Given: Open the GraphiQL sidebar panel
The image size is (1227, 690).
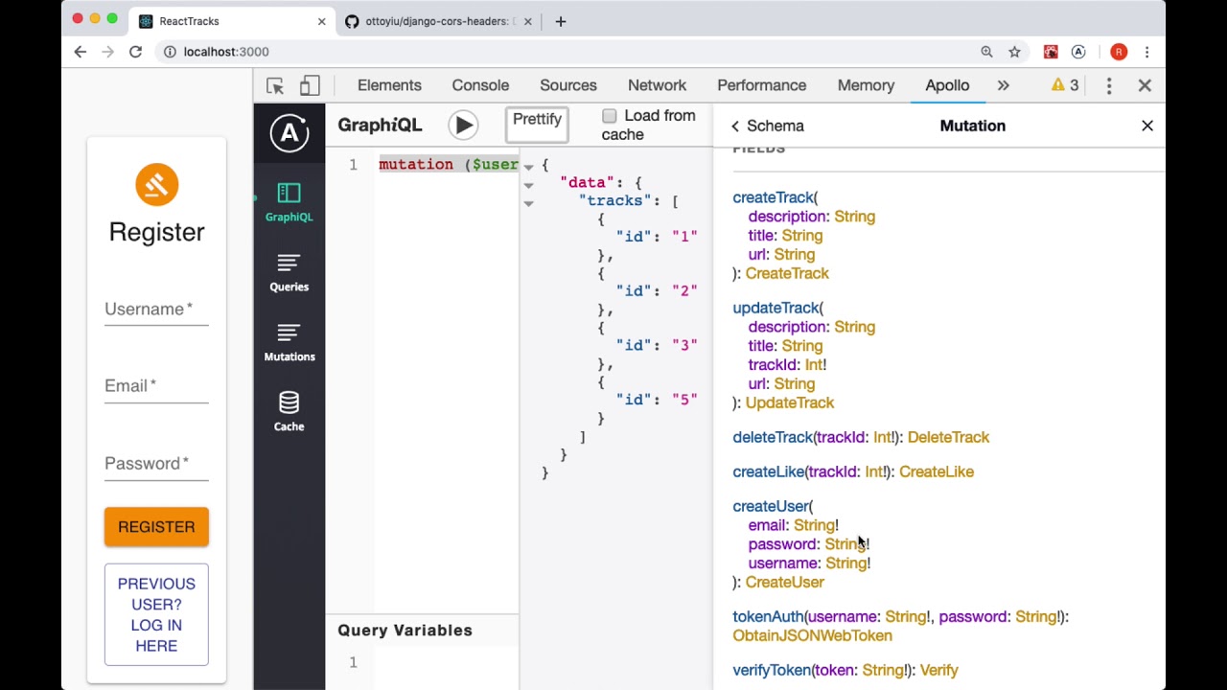Looking at the screenshot, I should pyautogui.click(x=289, y=202).
